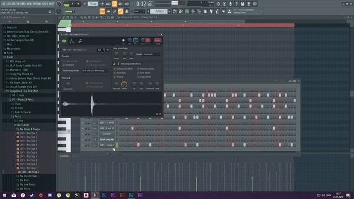Click the highlighted orange precomputed effects knob

point(124,85)
